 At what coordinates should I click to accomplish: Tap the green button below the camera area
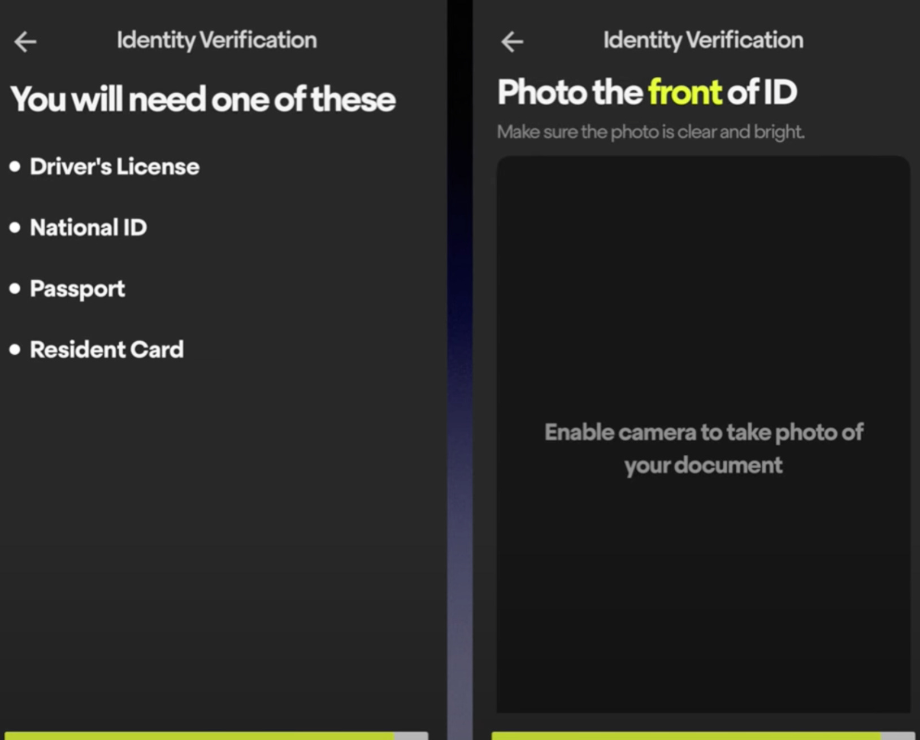(x=687, y=736)
